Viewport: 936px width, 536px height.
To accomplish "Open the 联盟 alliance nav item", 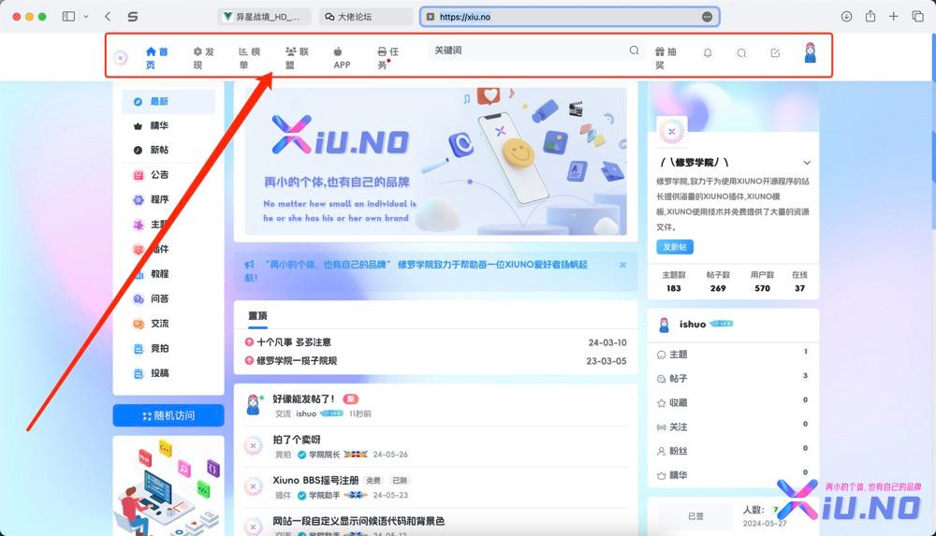I will (297, 58).
